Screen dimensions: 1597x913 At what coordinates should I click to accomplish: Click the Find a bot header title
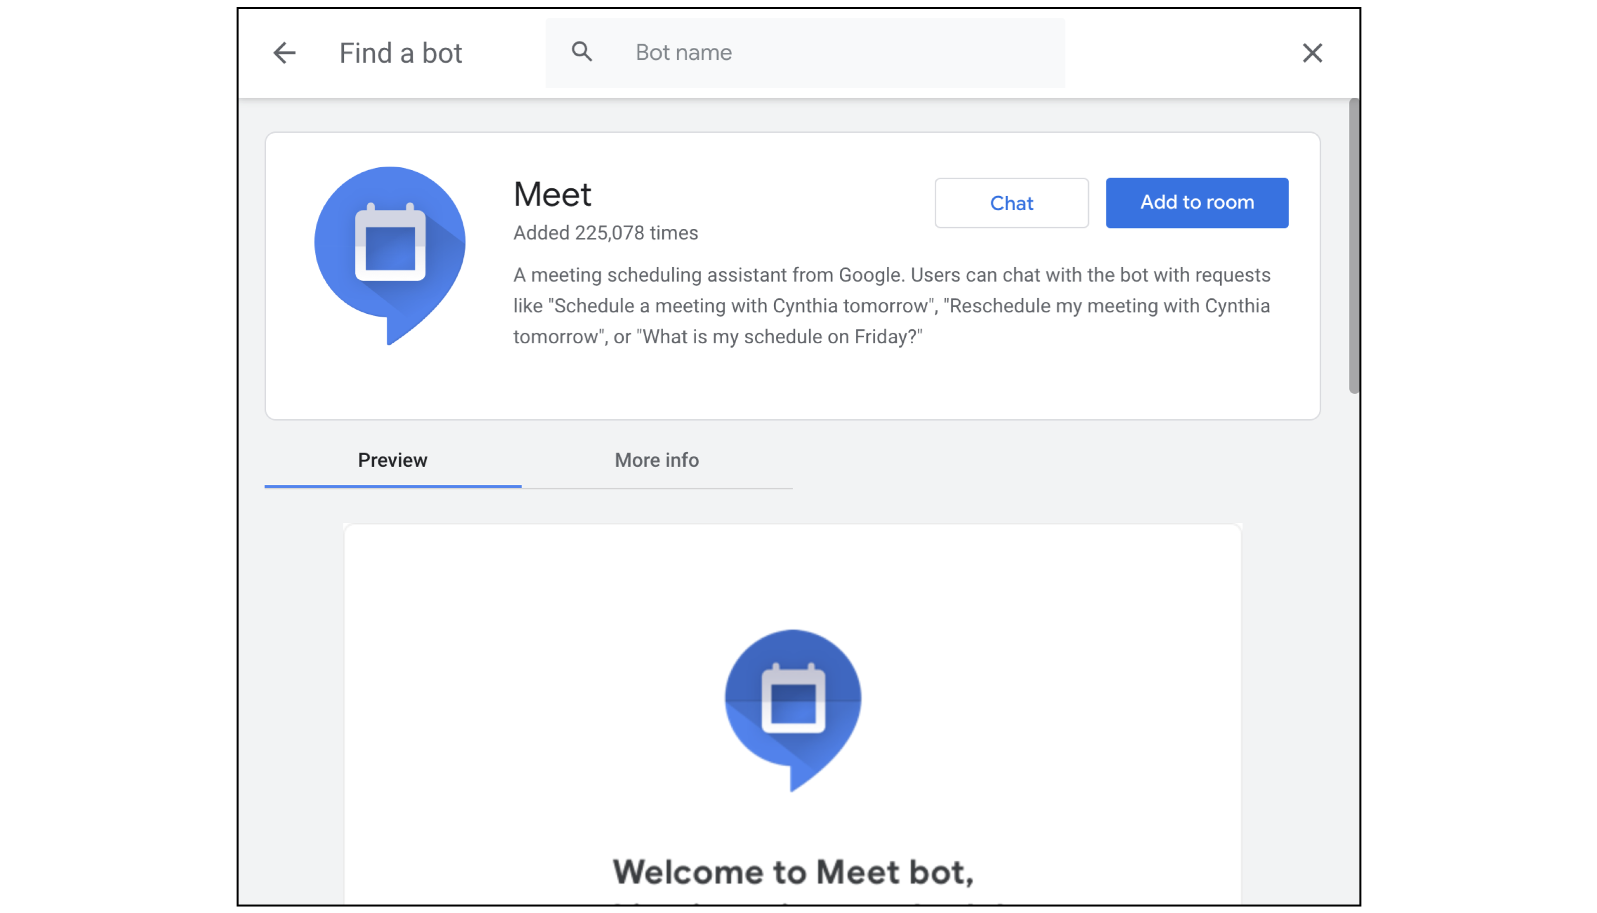point(400,53)
